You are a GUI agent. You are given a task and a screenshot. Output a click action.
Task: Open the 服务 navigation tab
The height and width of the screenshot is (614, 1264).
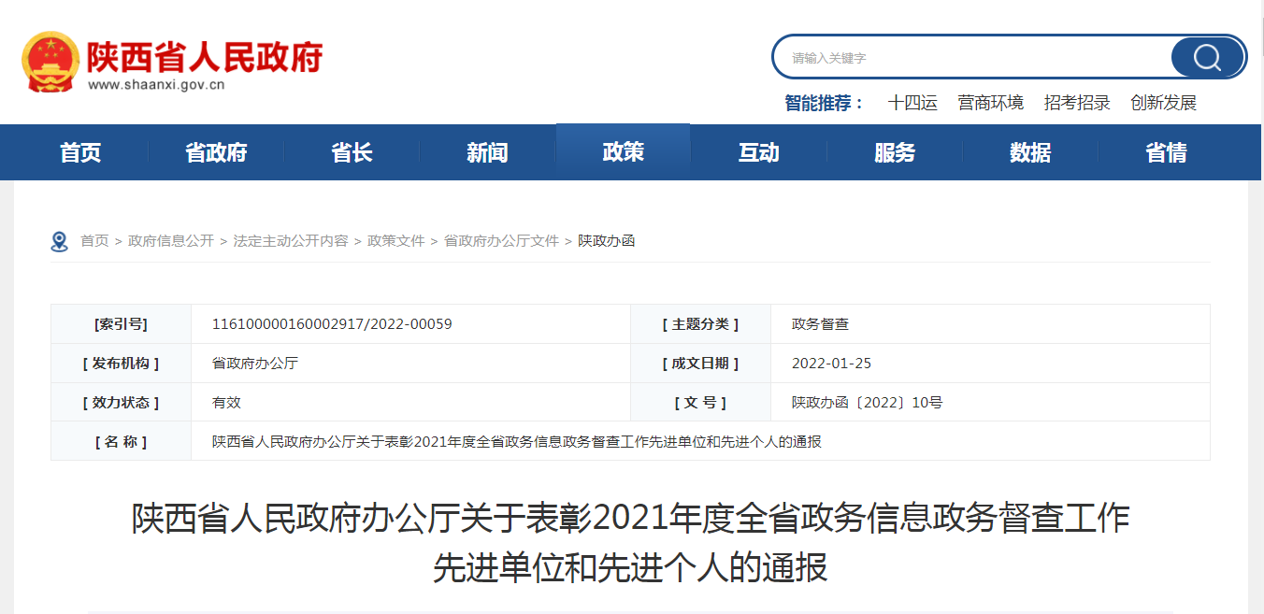[895, 152]
